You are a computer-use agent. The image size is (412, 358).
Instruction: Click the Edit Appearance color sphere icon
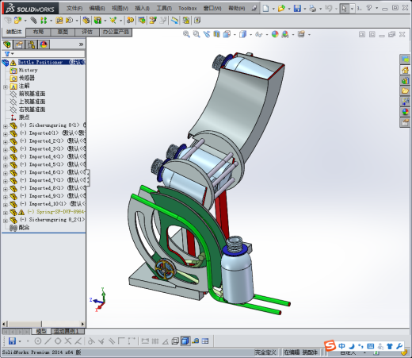[275, 34]
